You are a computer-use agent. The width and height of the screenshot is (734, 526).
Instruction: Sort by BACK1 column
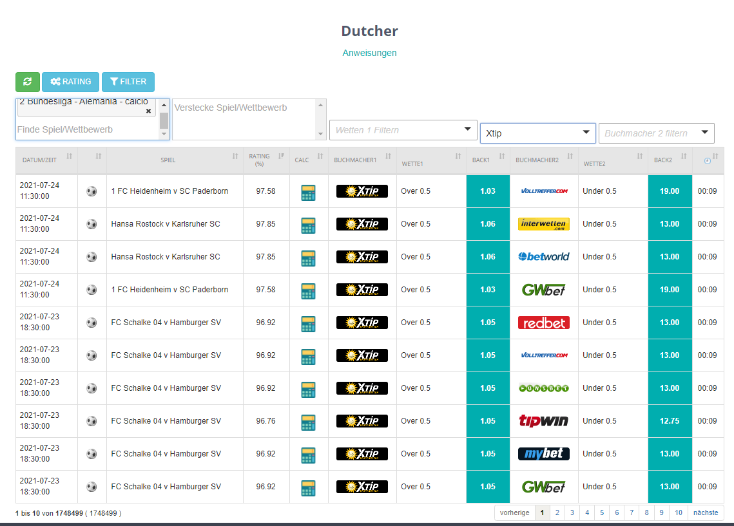click(x=502, y=156)
